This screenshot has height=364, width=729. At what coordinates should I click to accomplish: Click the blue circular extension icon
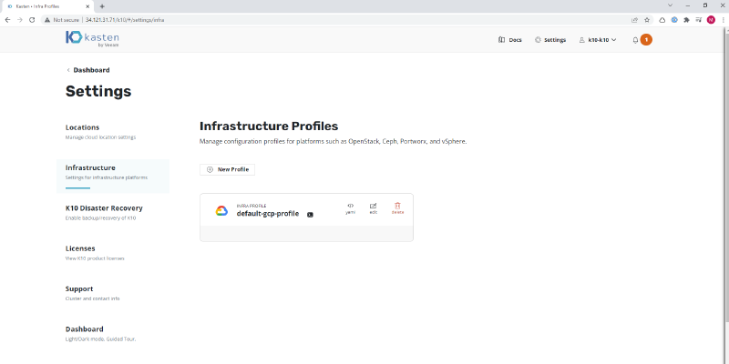click(x=674, y=20)
